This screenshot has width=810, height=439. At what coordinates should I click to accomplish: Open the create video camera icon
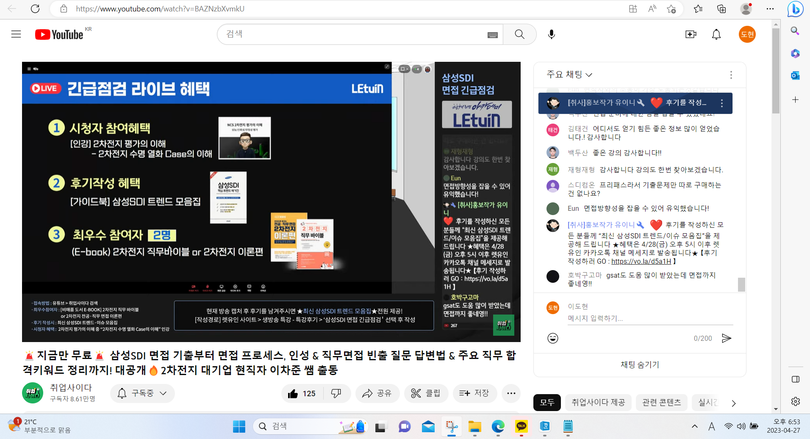point(691,34)
